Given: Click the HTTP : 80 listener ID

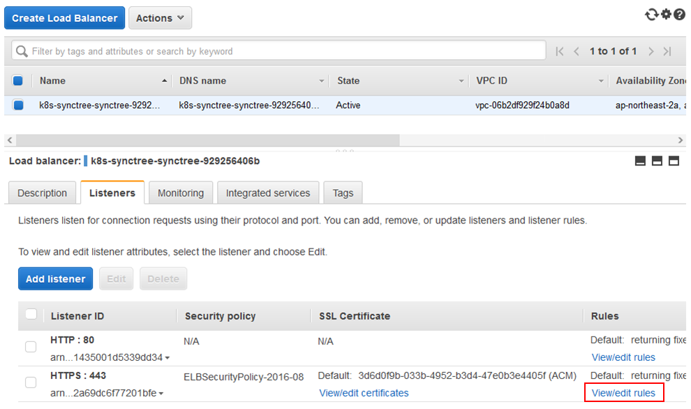Looking at the screenshot, I should [x=73, y=340].
